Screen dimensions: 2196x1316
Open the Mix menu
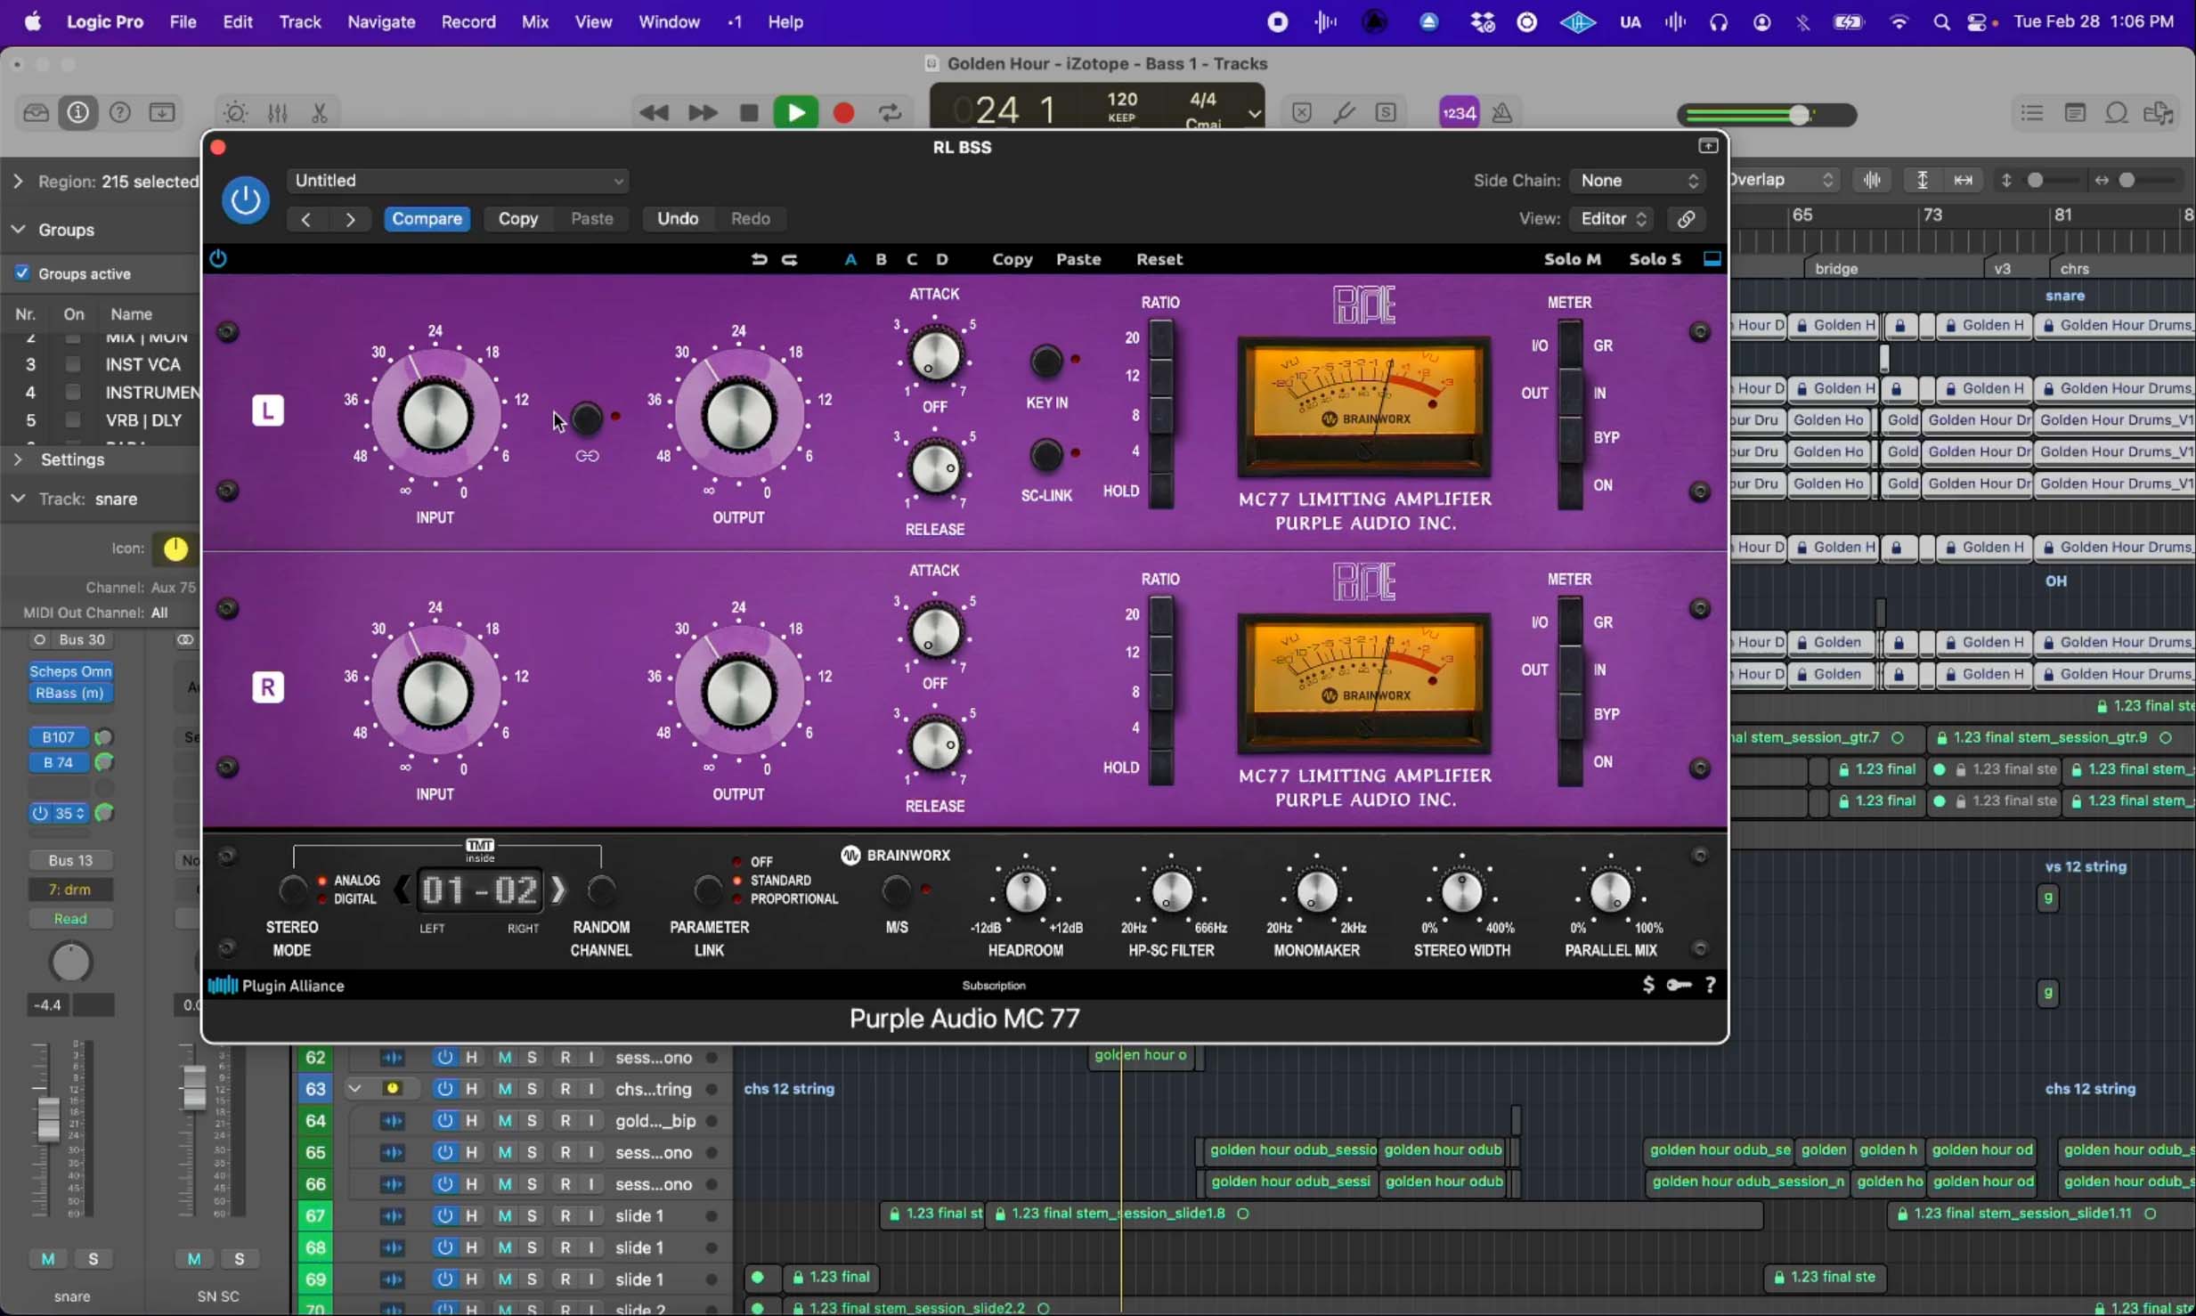(534, 21)
